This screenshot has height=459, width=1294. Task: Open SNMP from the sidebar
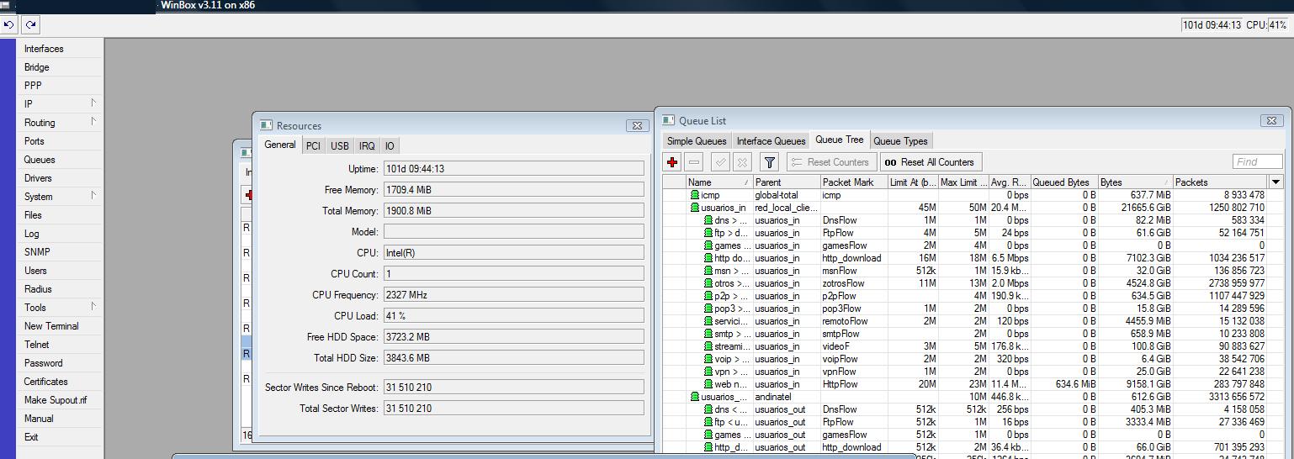[x=37, y=252]
